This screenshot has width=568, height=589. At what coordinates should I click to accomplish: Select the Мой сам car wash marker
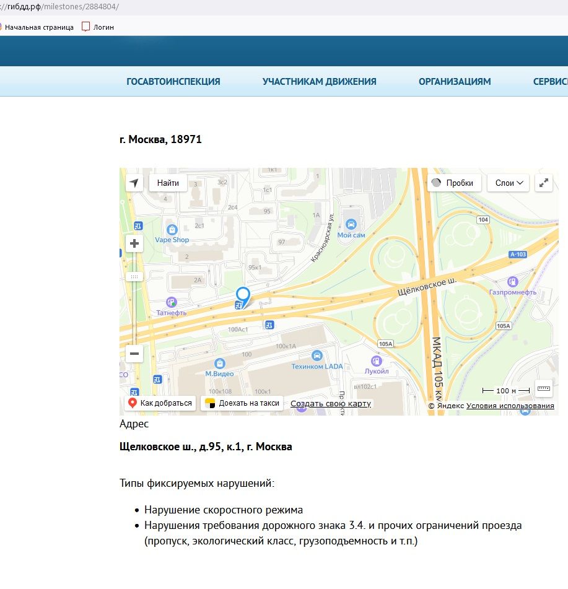(x=351, y=224)
